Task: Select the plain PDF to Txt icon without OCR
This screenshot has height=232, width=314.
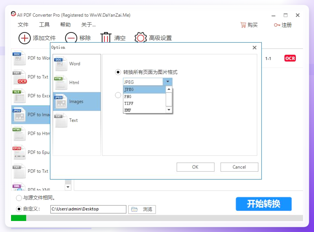Action: pos(19,171)
